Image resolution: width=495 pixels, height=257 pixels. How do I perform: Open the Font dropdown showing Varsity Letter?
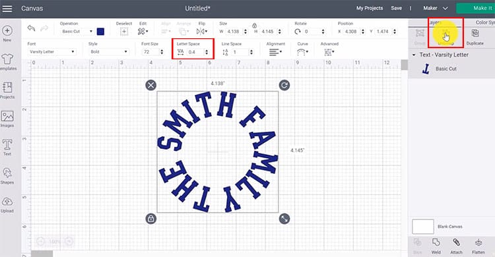coord(51,51)
